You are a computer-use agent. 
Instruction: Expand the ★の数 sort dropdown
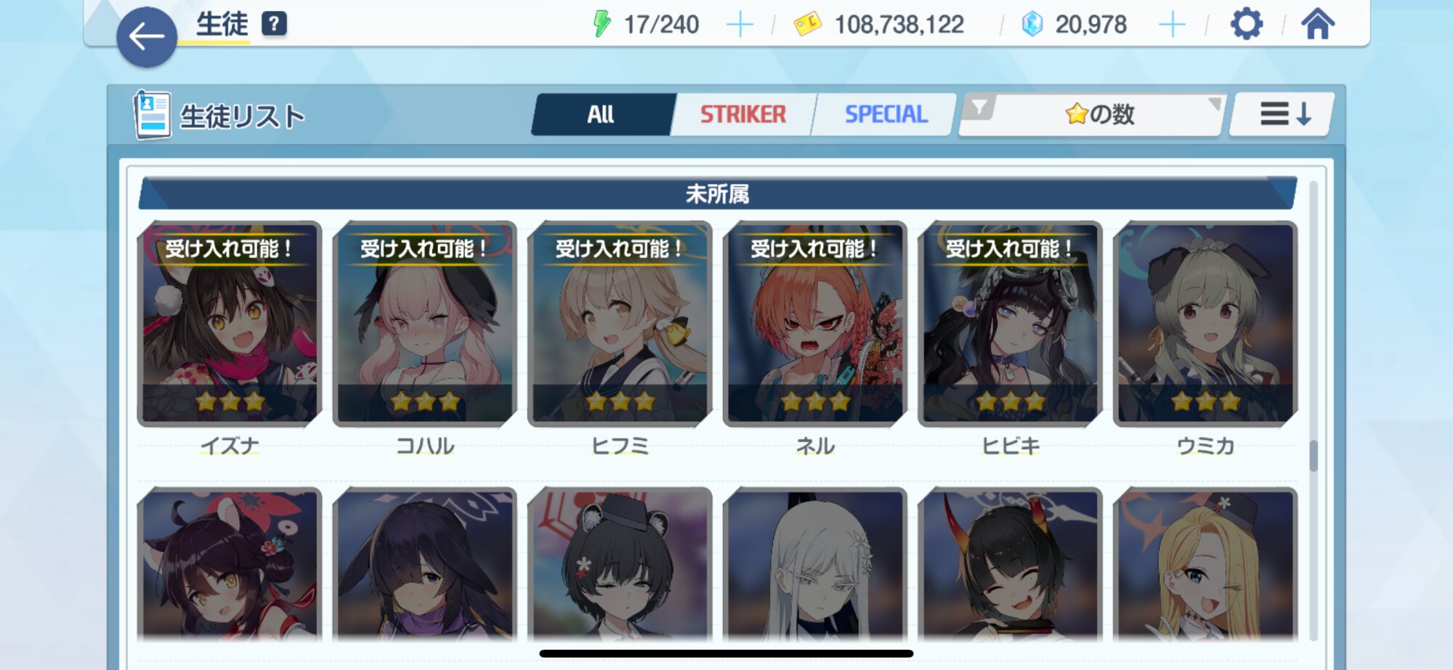1093,114
